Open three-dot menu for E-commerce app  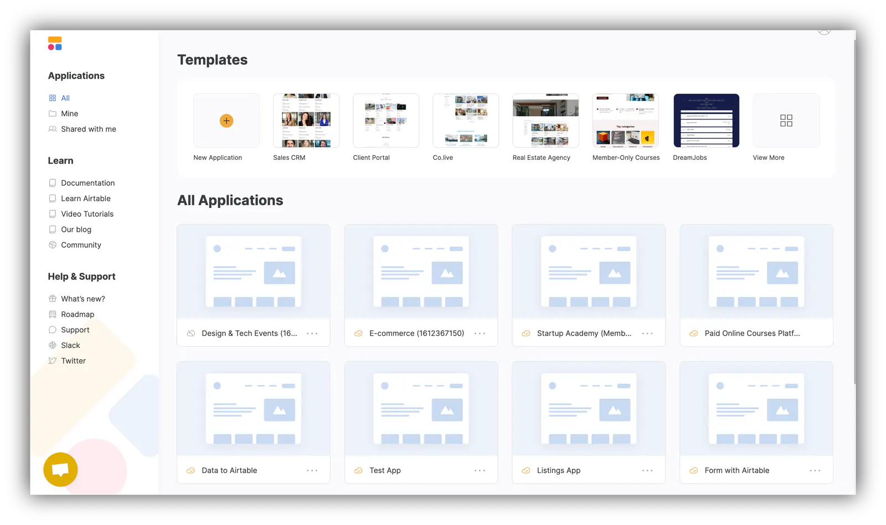coord(480,334)
